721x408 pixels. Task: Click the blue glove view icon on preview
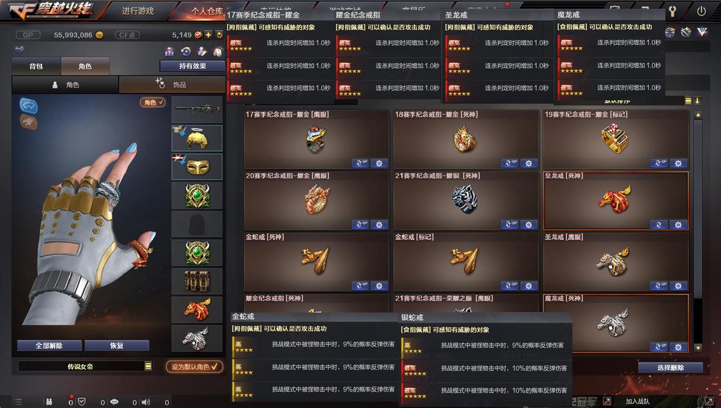(x=29, y=105)
